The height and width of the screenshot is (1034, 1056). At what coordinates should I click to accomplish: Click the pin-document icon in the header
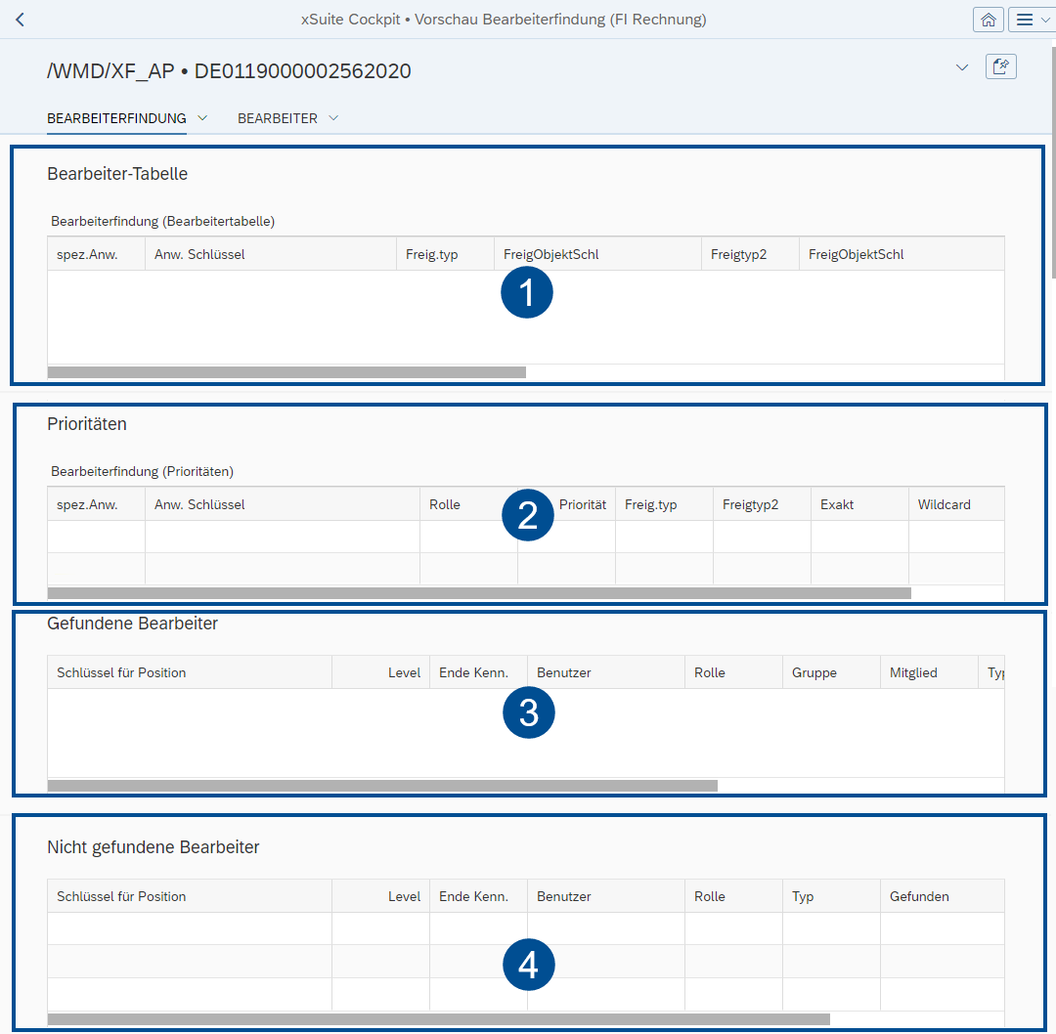click(x=1000, y=65)
